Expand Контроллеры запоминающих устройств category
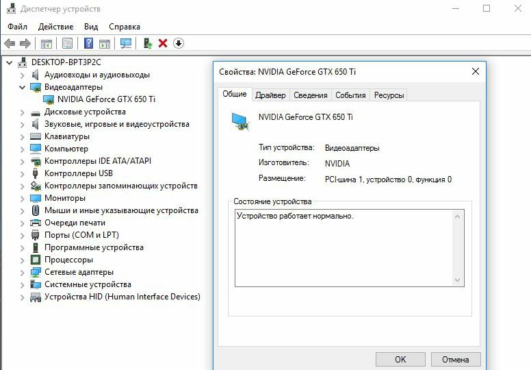This screenshot has width=531, height=370. pyautogui.click(x=23, y=186)
